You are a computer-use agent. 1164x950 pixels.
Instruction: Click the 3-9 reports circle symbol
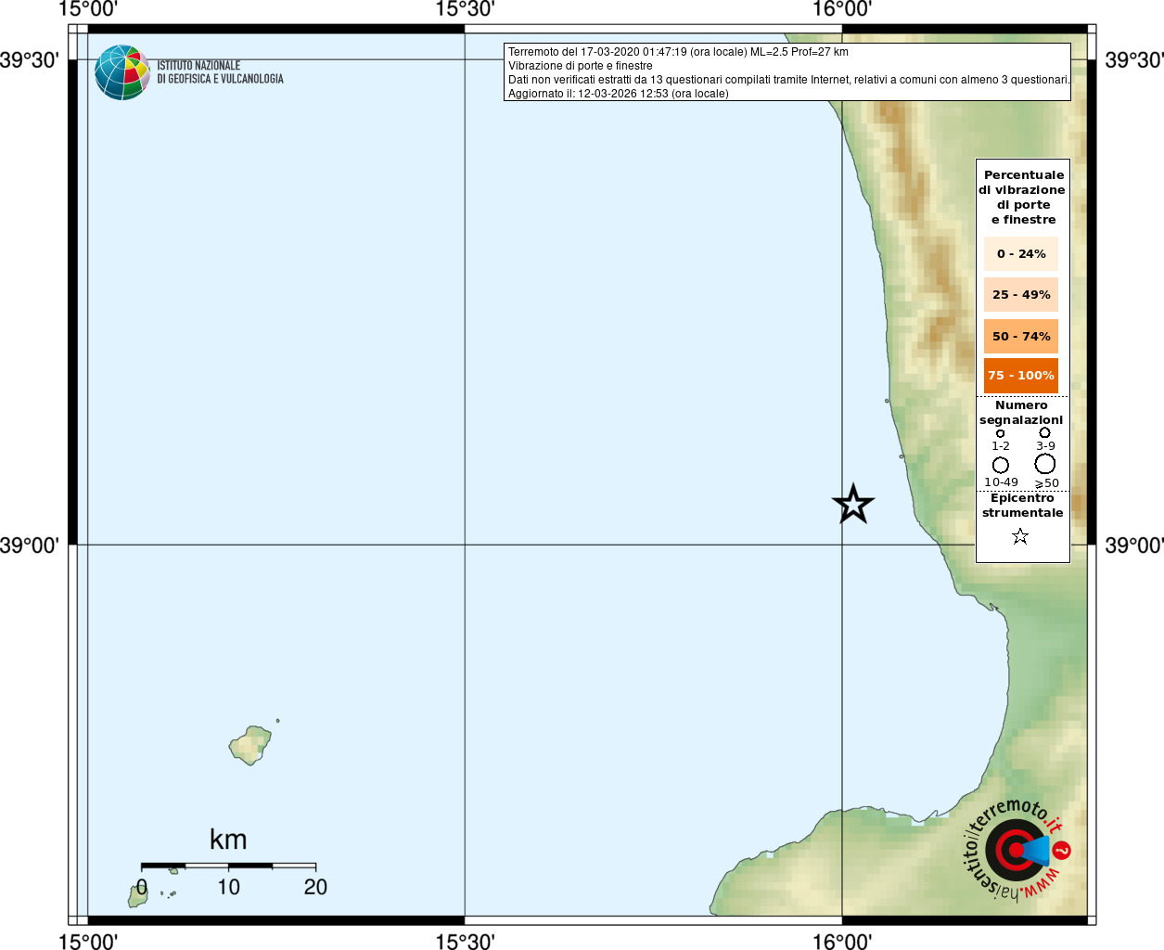tap(1044, 432)
